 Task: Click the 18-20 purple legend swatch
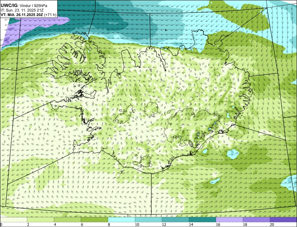(256, 219)
